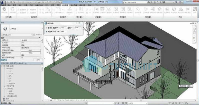
Task: Switch to the 插入 ribbon tab
Action: click(20, 5)
